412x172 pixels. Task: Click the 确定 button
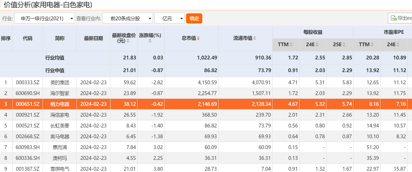click(194, 18)
